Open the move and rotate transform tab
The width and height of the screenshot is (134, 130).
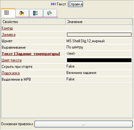(x=49, y=13)
